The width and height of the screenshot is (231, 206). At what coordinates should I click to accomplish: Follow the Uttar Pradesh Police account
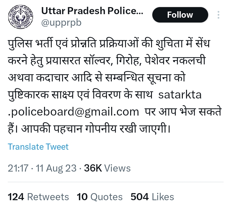[x=180, y=15]
